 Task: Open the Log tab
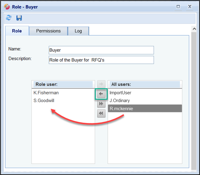point(78,31)
